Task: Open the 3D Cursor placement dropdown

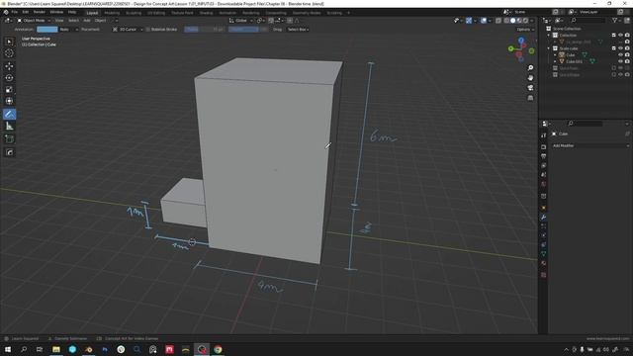Action: coord(128,30)
